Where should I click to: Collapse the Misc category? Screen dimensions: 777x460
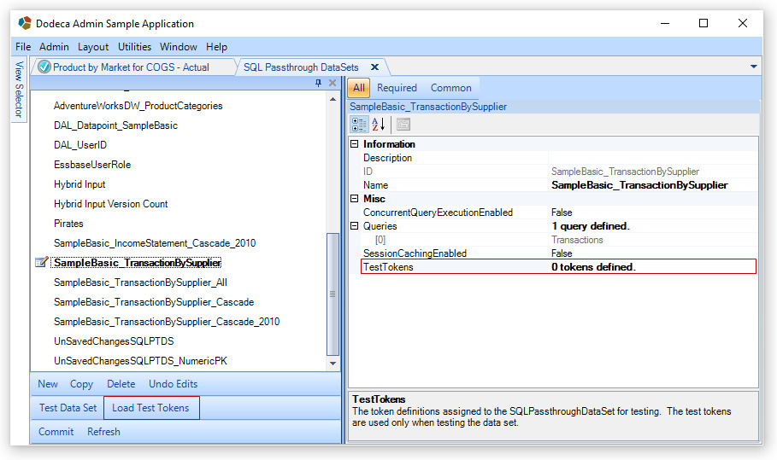click(x=354, y=198)
